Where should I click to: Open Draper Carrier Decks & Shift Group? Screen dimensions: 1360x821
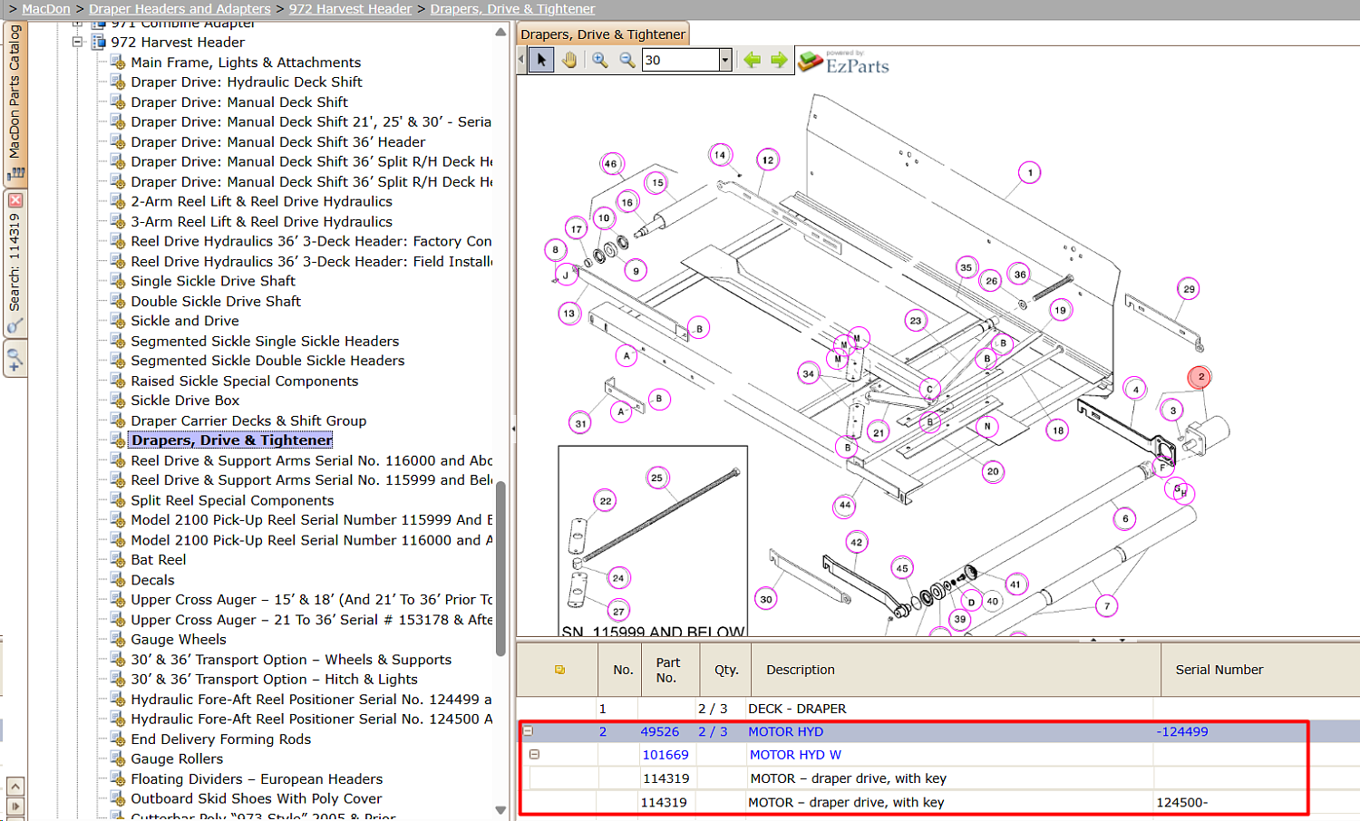(248, 420)
